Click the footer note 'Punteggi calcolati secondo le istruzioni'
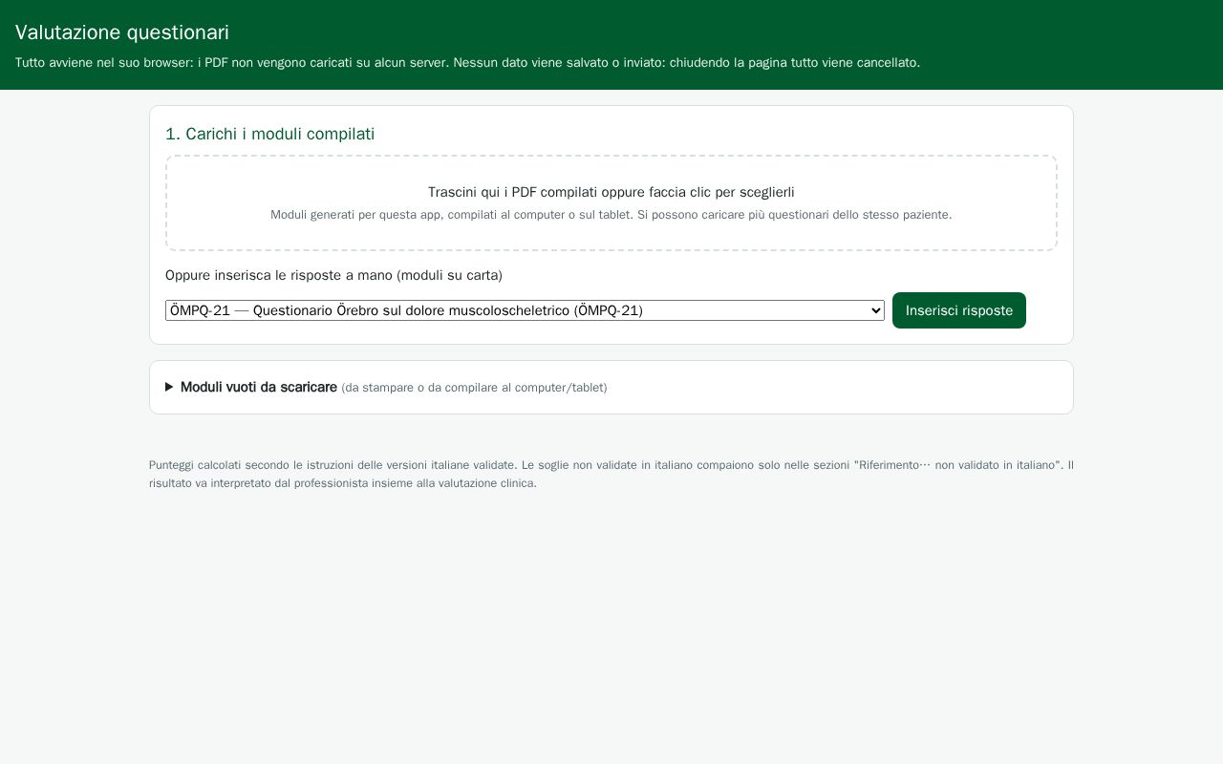Screen dimensions: 1223x764 click(x=611, y=474)
